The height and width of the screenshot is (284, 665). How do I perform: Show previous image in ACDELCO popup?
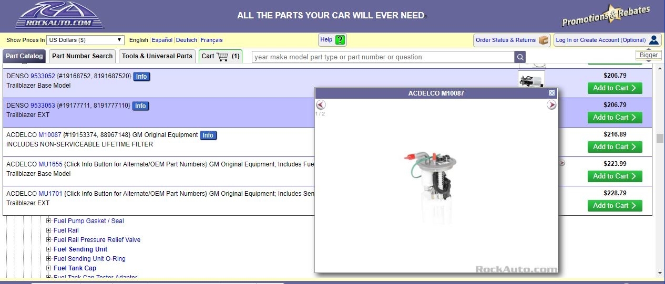321,105
